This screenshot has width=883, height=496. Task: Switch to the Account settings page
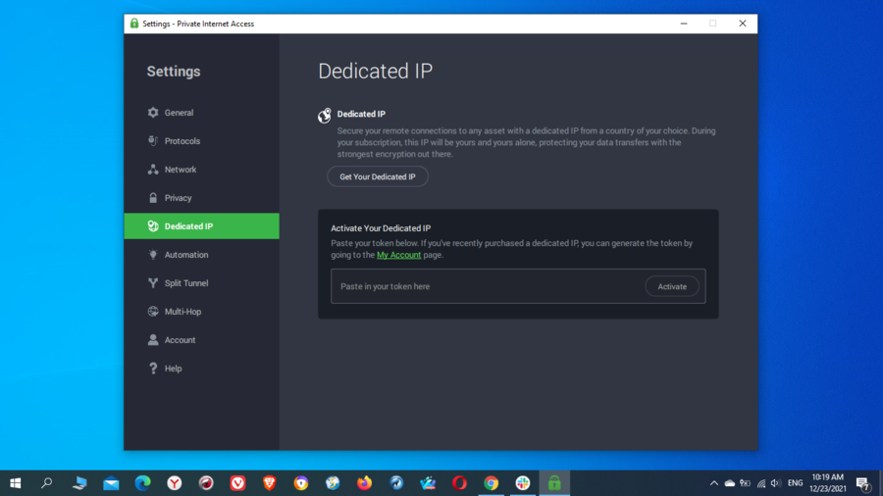(179, 340)
